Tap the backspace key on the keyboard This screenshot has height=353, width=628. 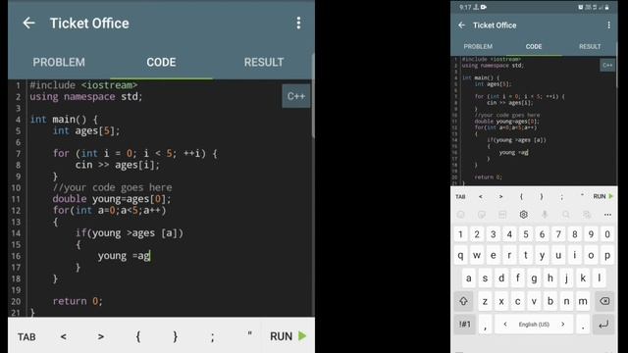[x=604, y=301]
